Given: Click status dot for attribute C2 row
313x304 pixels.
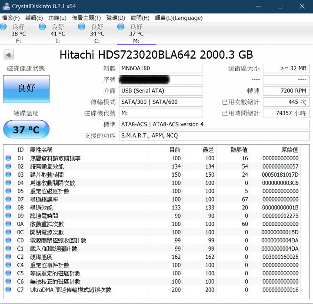Looking at the screenshot, I should click(x=8, y=257).
